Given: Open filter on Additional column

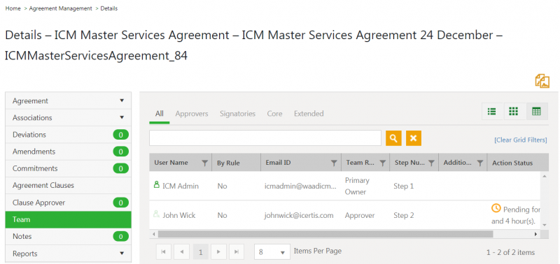Looking at the screenshot, I should [x=480, y=163].
